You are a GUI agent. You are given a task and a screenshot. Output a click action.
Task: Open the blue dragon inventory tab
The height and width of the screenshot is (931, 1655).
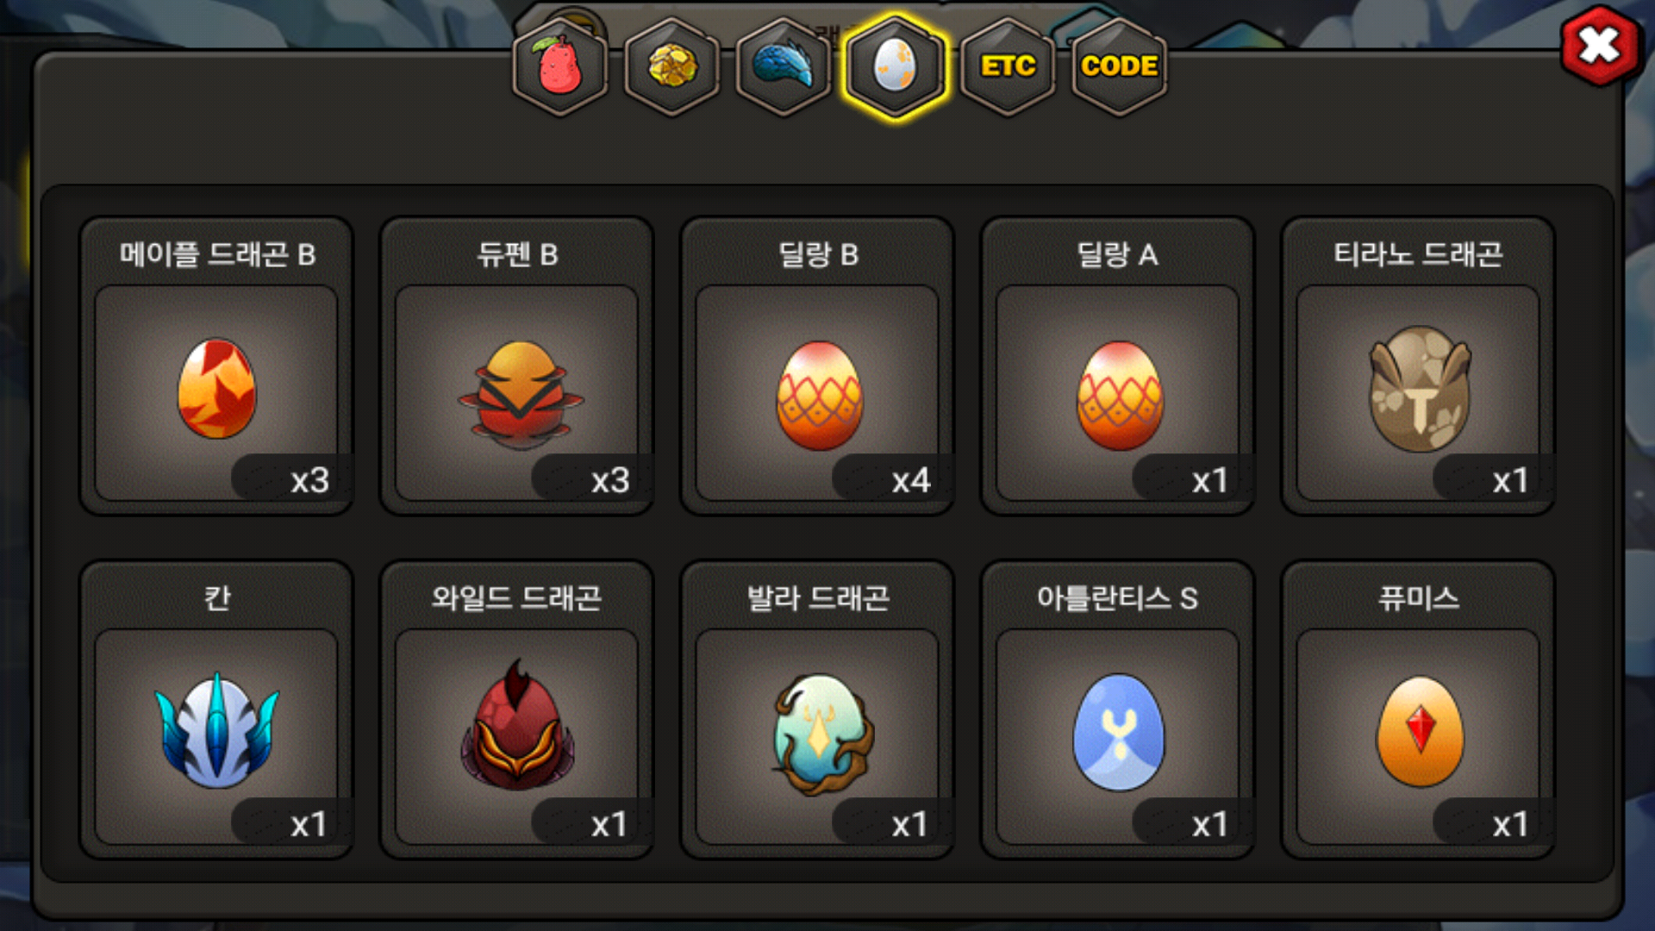[784, 66]
